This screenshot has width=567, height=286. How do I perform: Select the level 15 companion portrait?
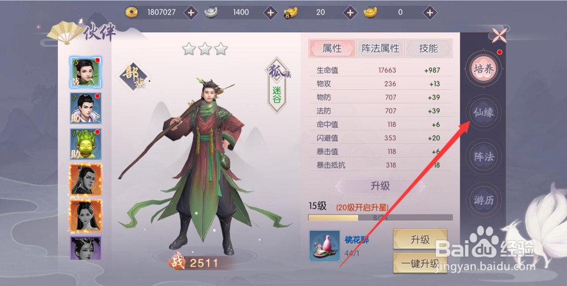(86, 73)
